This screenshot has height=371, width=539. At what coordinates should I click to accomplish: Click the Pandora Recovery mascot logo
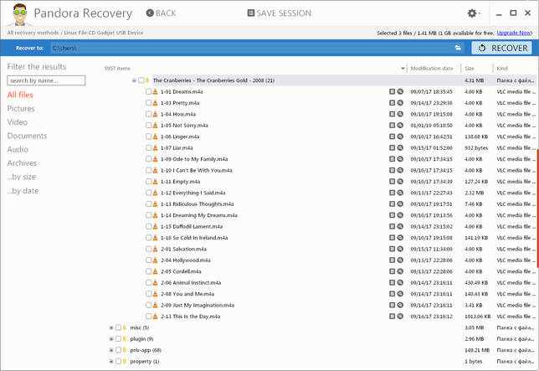20,14
